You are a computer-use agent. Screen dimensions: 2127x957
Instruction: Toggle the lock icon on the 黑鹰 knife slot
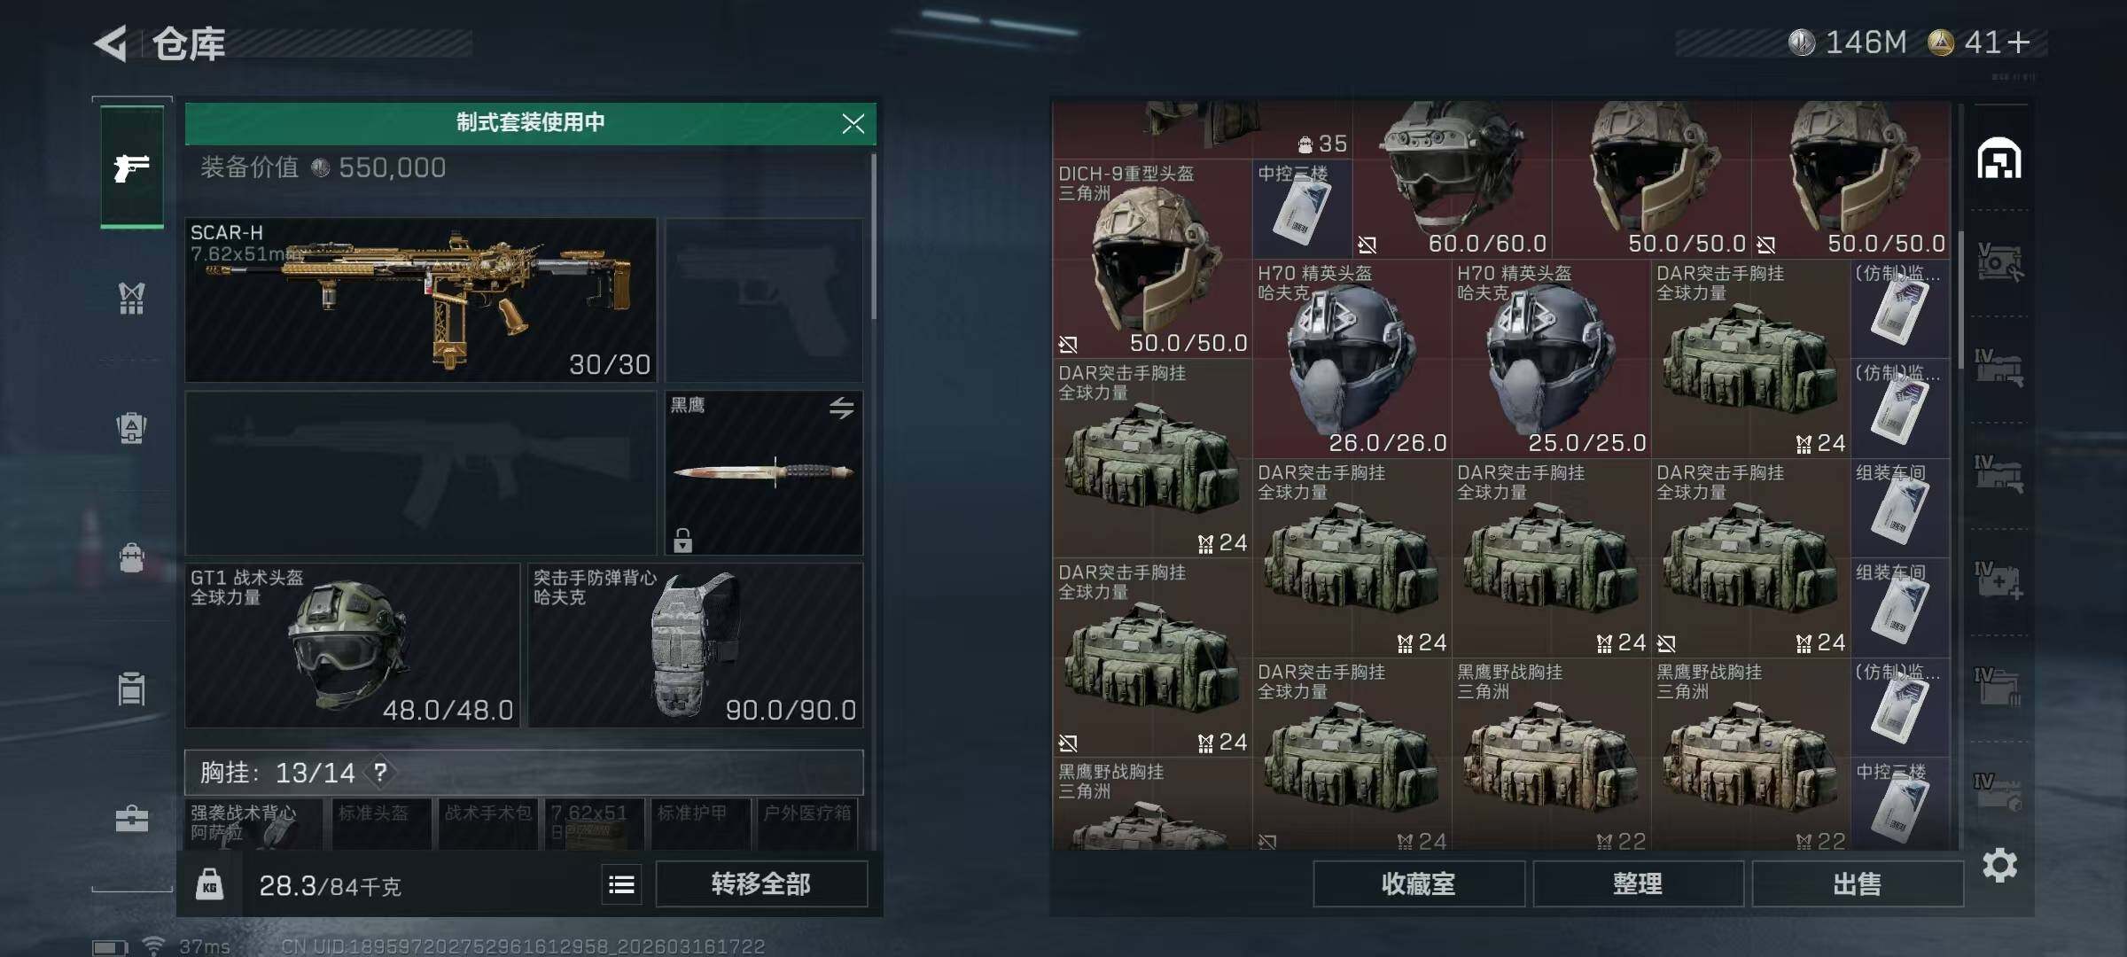682,540
